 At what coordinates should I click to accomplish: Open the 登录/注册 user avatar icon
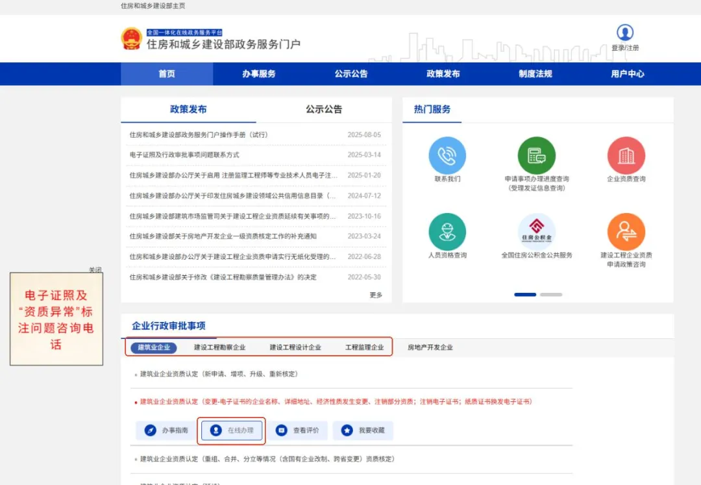point(624,32)
